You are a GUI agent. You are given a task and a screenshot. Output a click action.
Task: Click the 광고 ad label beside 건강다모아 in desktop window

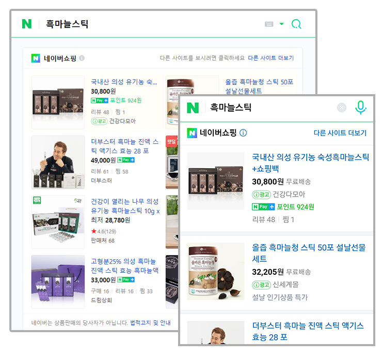tap(99, 121)
